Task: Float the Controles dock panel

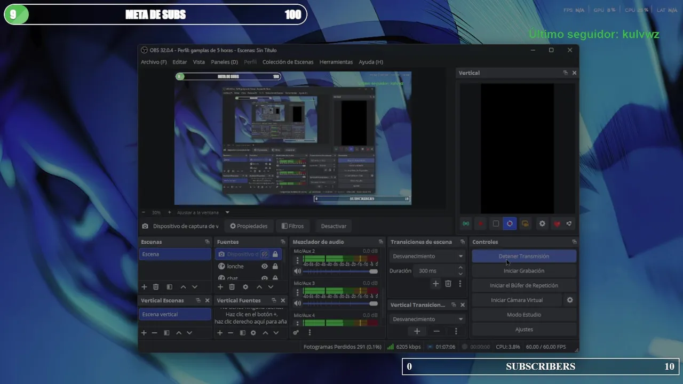Action: click(x=574, y=242)
